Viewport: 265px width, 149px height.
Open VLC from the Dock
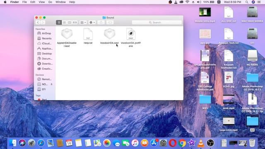click(x=201, y=143)
